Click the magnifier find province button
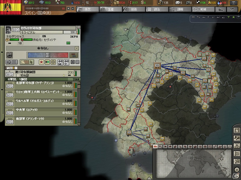 (x=237, y=161)
